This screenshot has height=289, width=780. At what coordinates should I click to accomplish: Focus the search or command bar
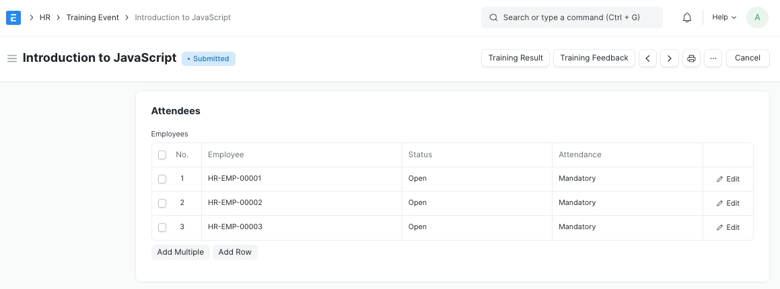571,17
